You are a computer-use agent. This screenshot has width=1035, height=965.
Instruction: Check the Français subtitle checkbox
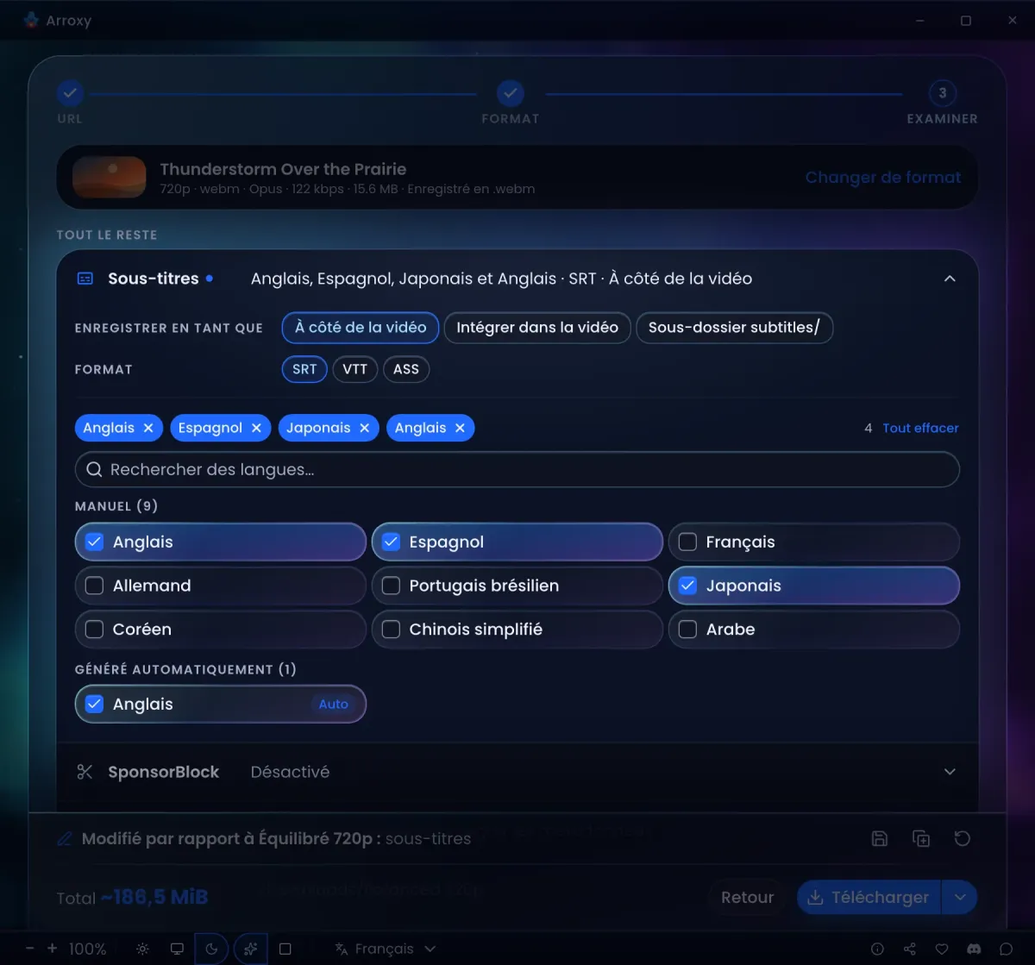coord(687,542)
